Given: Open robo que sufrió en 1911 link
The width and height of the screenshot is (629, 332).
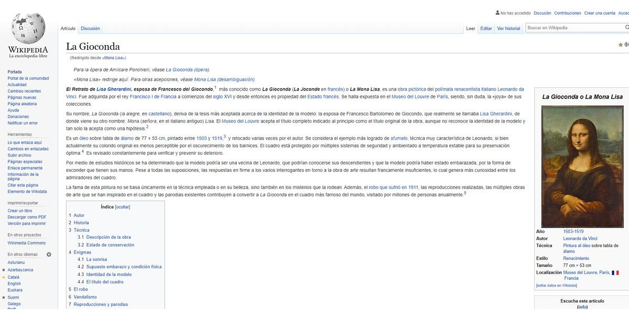Looking at the screenshot, I should pyautogui.click(x=394, y=187).
